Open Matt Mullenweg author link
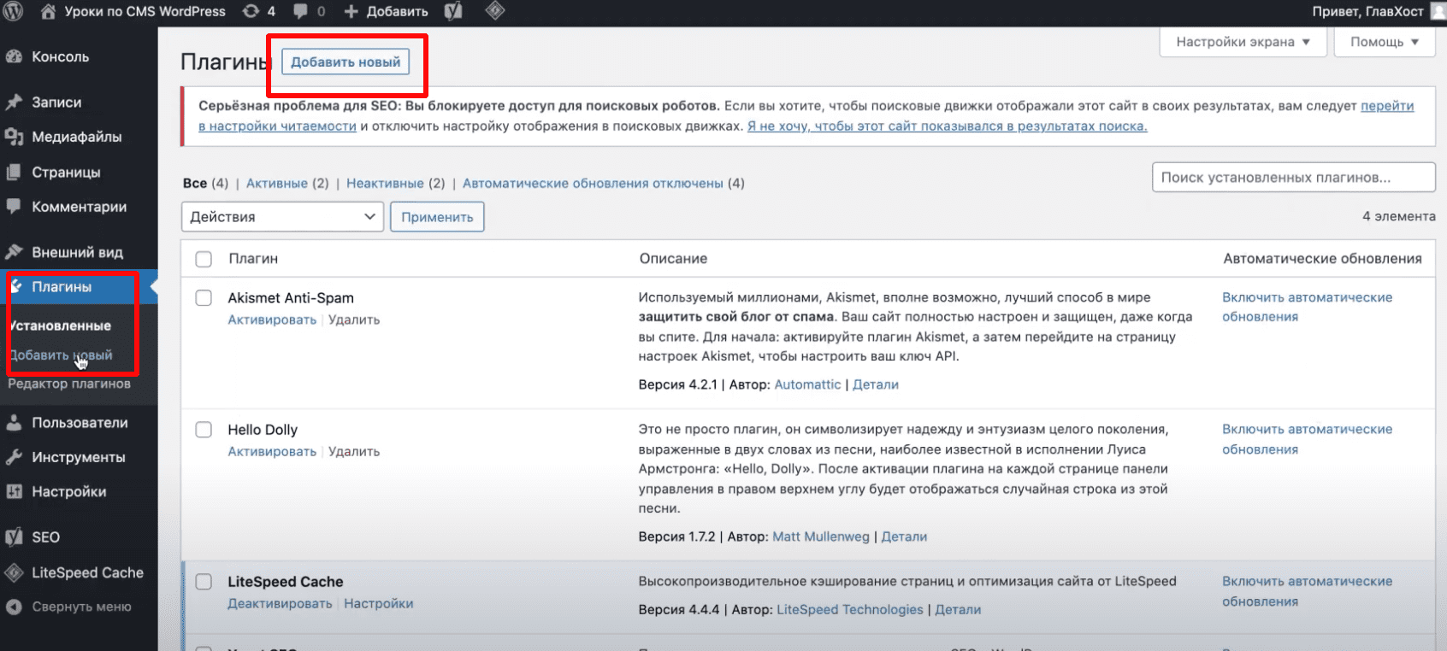The image size is (1447, 651). click(x=821, y=537)
